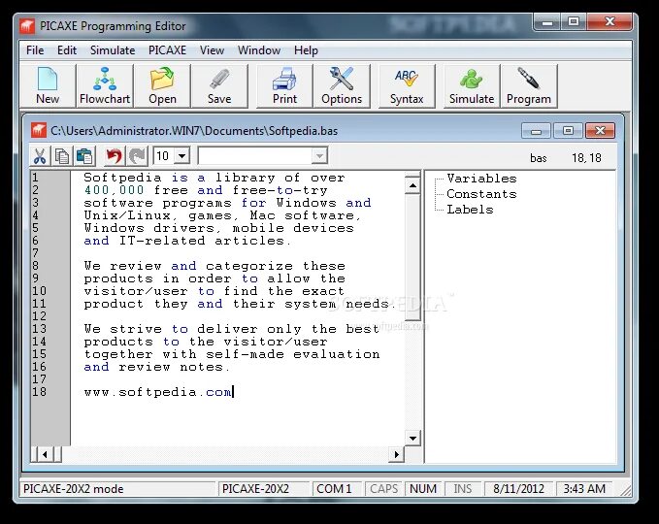Click the bas file type label
Screen dimensions: 659x524
pos(539,158)
